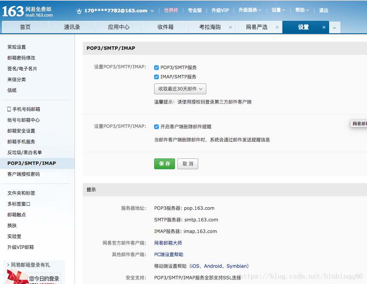This screenshot has height=284, width=367.
Task: Open the 收件箱 tab
Action: [x=165, y=27]
